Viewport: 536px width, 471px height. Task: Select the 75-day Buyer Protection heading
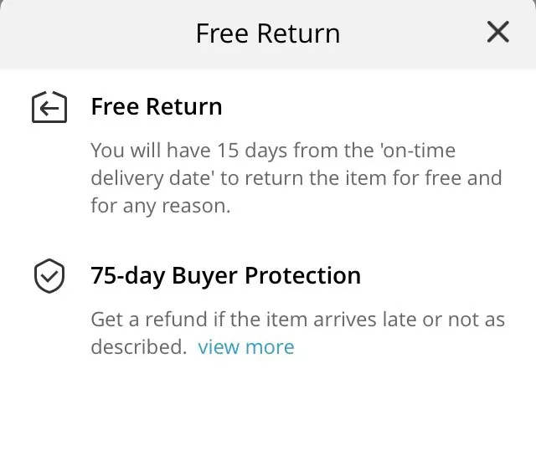[x=225, y=276]
